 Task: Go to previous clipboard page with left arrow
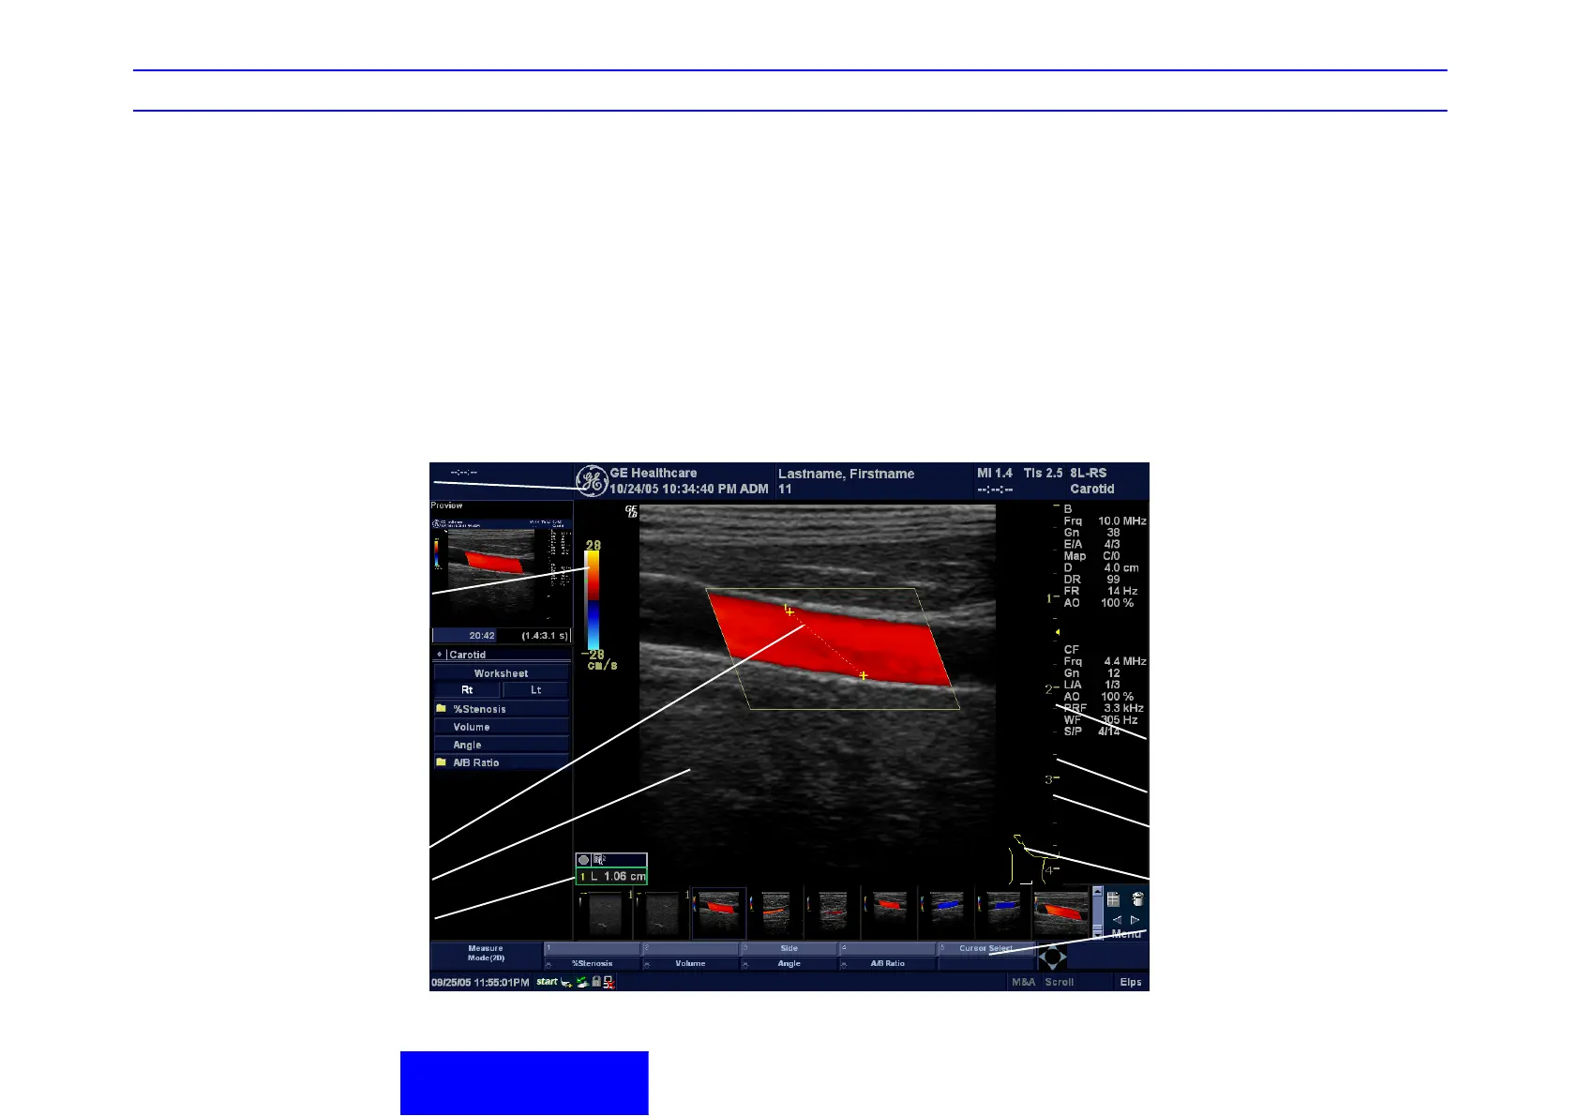(x=1117, y=920)
